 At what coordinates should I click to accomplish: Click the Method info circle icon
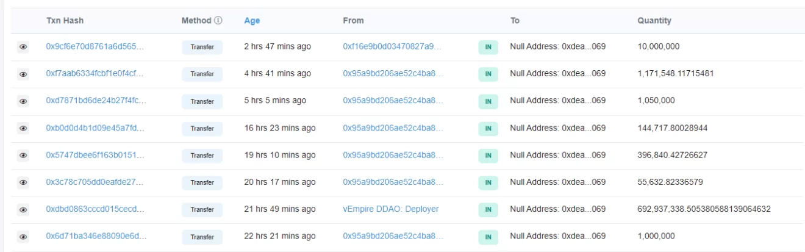(218, 21)
